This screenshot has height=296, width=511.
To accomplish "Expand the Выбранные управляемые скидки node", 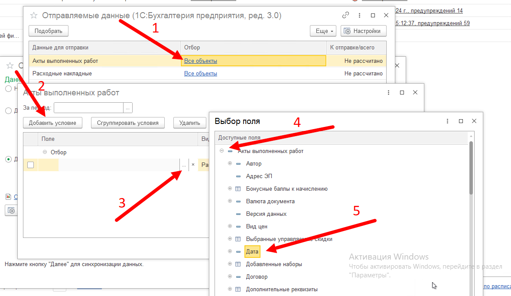I will click(x=230, y=239).
